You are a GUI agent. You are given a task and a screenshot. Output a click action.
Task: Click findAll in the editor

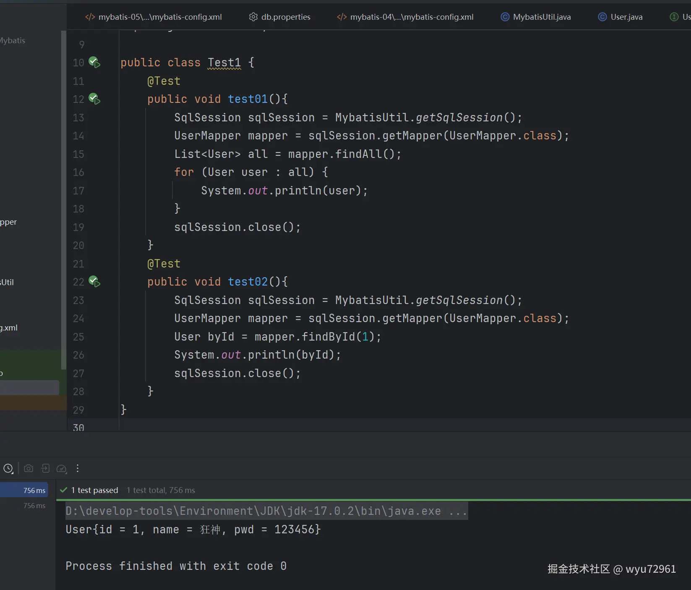359,154
